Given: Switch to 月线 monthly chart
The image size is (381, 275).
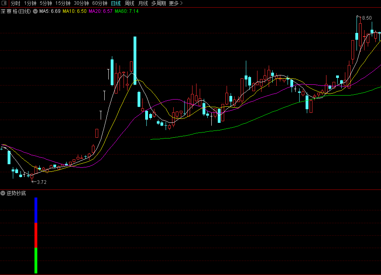Looking at the screenshot, I should point(143,3).
